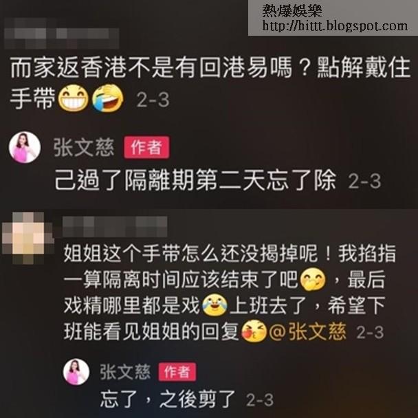
Task: Tap the rolling laughing tears emoji
Action: tap(108, 98)
